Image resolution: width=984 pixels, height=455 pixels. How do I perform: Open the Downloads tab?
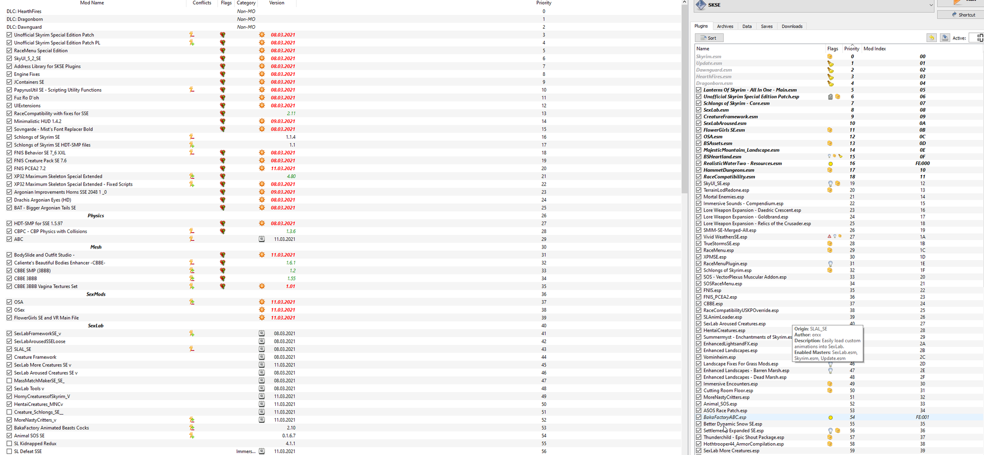(x=792, y=26)
